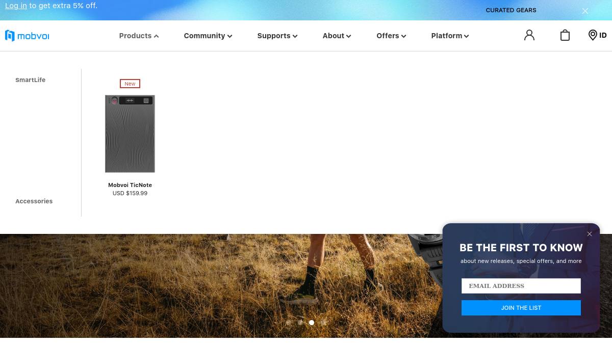
Task: Select the active white carousel dot
Action: pos(312,323)
